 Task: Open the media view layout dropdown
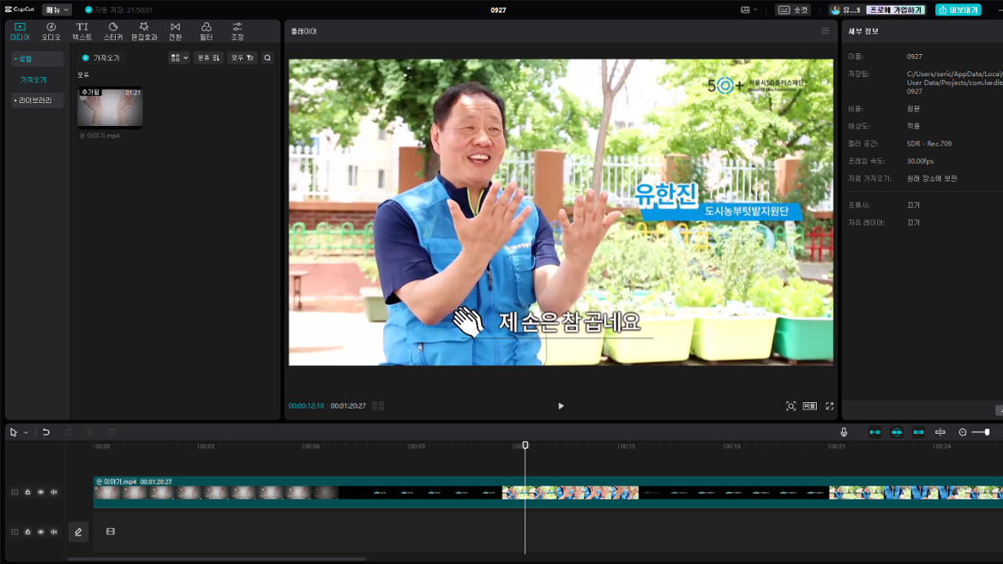point(178,58)
